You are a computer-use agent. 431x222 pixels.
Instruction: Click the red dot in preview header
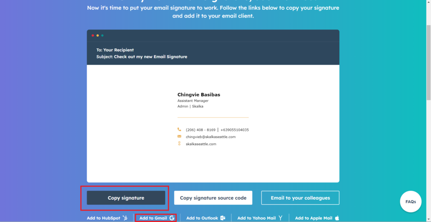point(93,36)
